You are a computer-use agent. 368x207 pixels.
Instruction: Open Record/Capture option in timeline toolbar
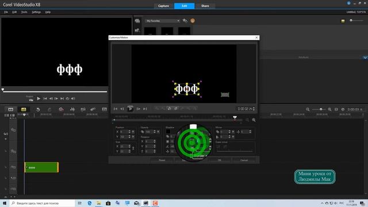click(61, 109)
